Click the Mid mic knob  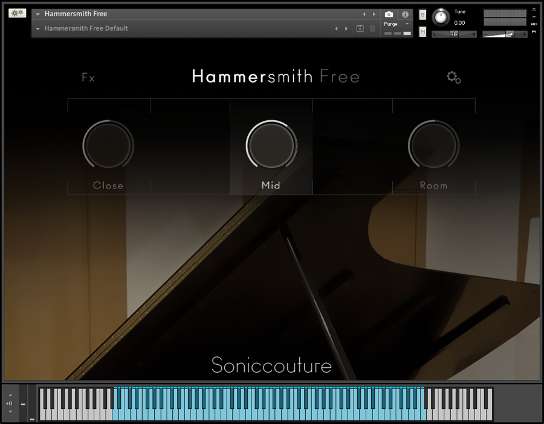point(271,146)
